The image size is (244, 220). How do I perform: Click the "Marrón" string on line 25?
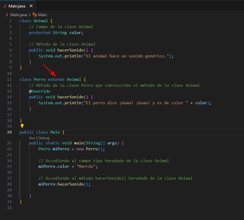pyautogui.click(x=86, y=166)
